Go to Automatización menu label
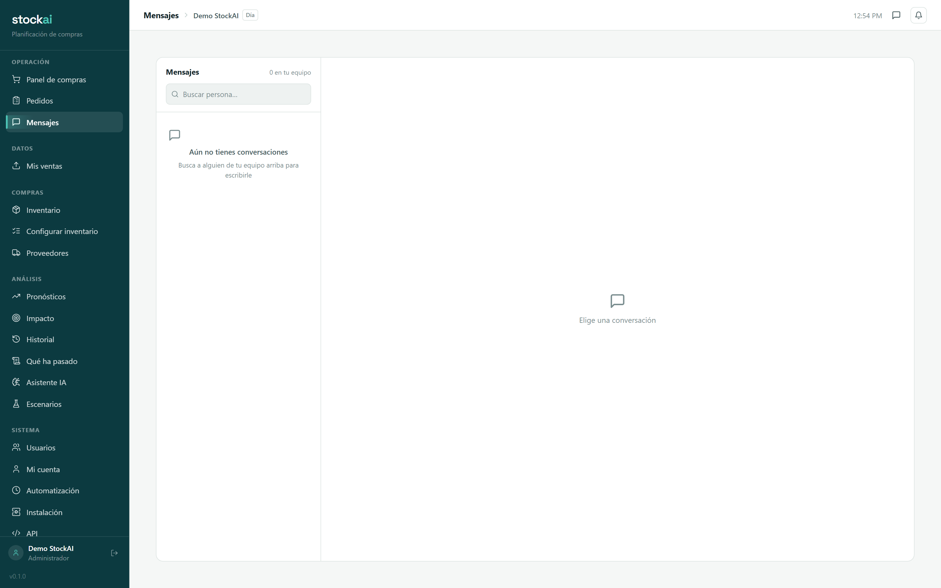 pyautogui.click(x=53, y=490)
